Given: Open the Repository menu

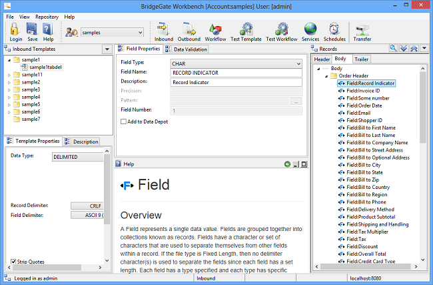Looking at the screenshot, I should (x=47, y=16).
